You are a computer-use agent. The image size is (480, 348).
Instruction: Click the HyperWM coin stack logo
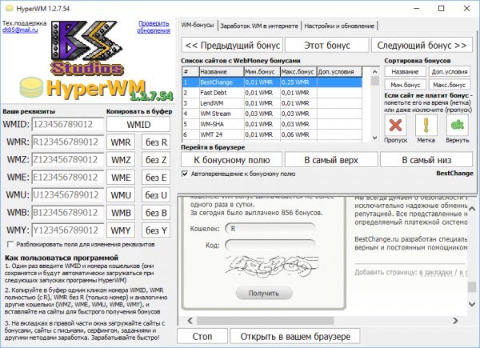(31, 87)
